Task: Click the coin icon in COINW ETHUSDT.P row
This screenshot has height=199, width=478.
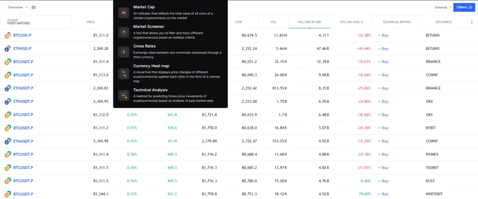Action: click(x=7, y=141)
